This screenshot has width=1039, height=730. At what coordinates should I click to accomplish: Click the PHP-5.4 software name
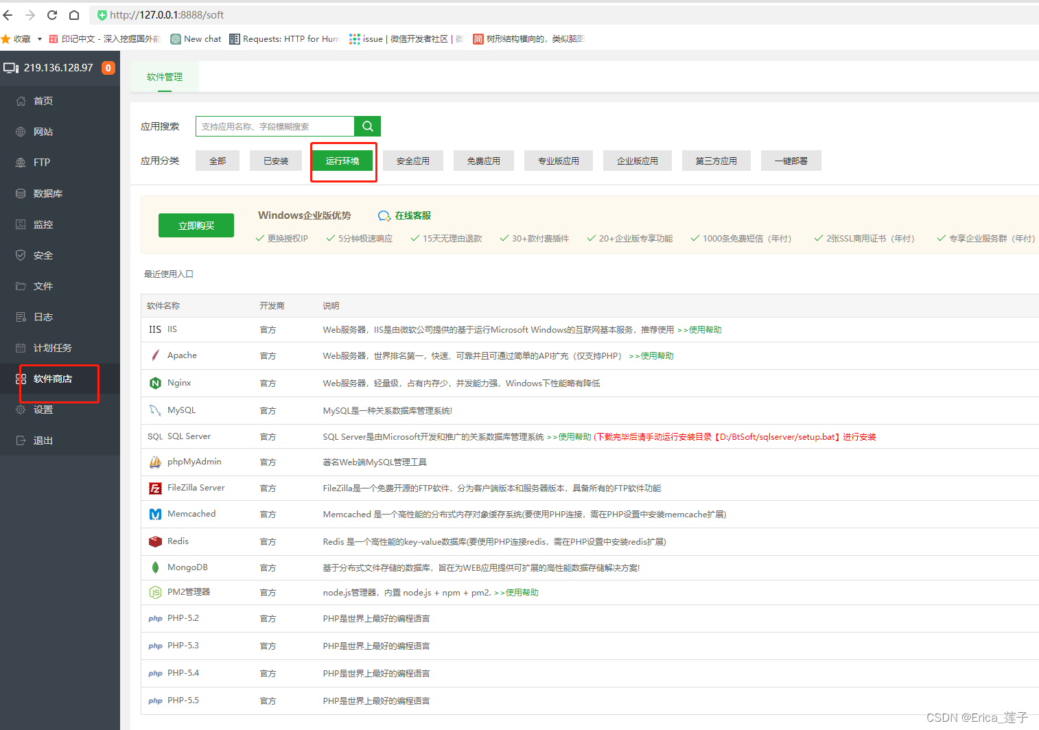183,673
